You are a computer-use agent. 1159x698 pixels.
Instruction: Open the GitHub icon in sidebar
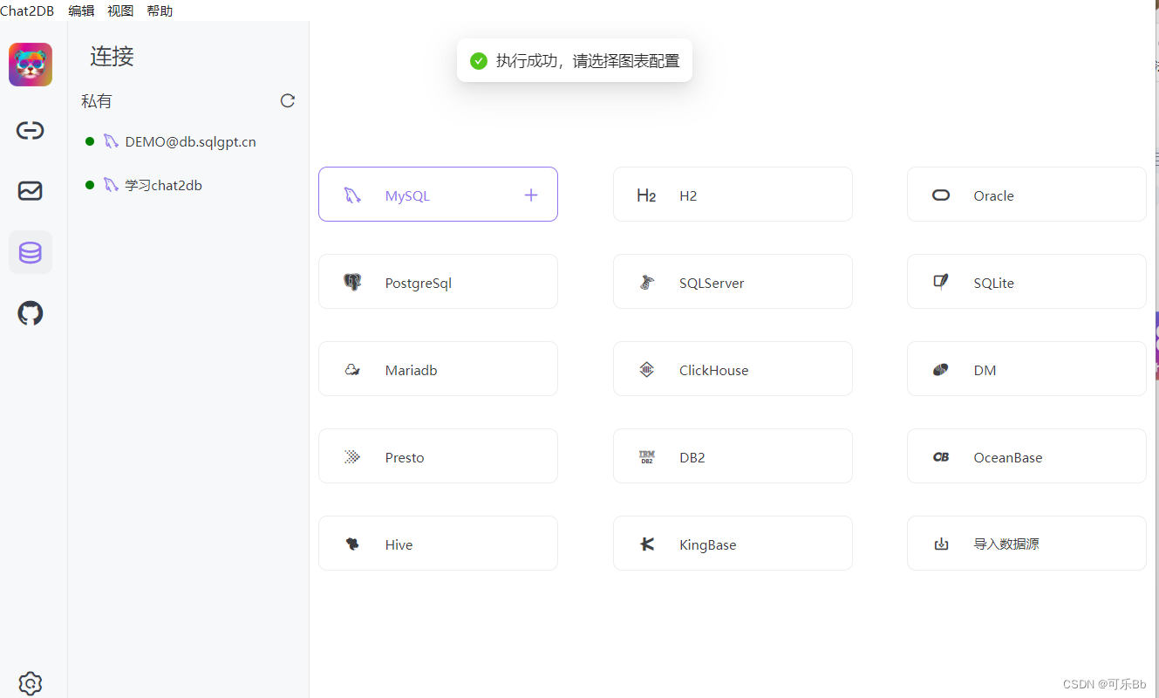[x=31, y=313]
